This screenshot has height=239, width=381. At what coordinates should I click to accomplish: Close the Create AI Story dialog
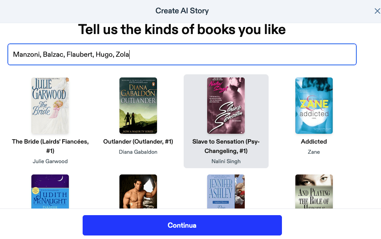coord(377,11)
